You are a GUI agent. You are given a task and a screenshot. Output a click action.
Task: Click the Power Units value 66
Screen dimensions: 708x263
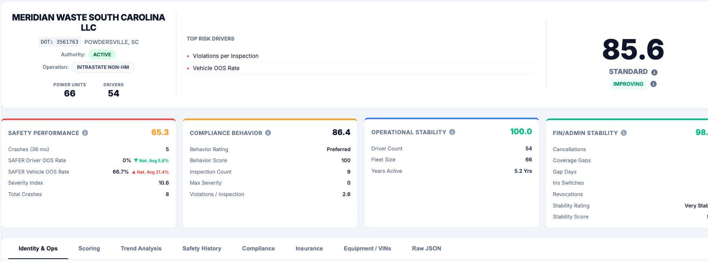(x=70, y=93)
